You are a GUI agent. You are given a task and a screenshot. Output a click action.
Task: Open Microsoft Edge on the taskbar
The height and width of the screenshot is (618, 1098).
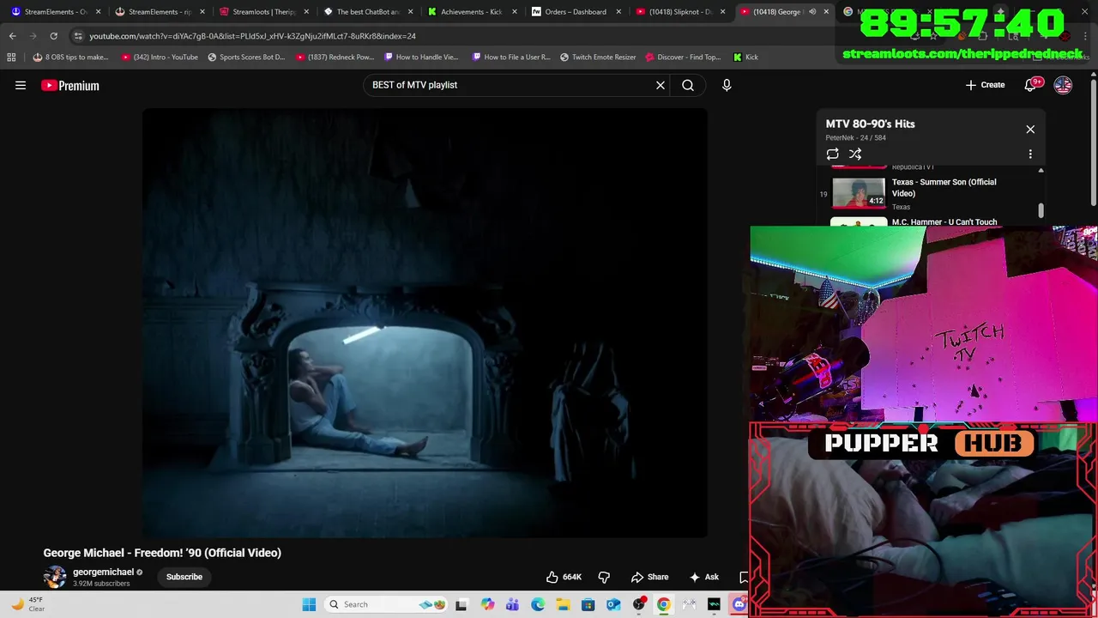coord(538,604)
